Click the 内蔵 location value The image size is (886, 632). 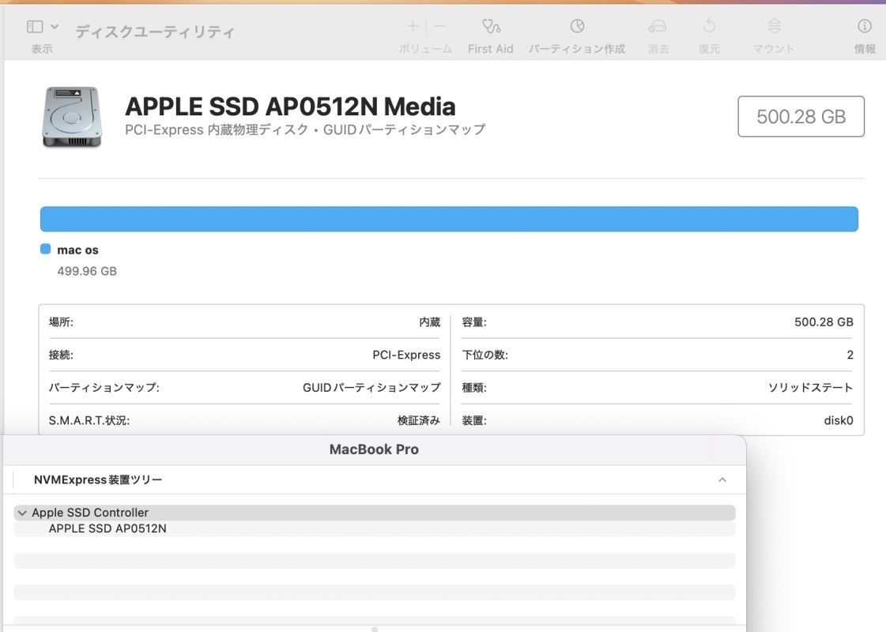click(429, 322)
